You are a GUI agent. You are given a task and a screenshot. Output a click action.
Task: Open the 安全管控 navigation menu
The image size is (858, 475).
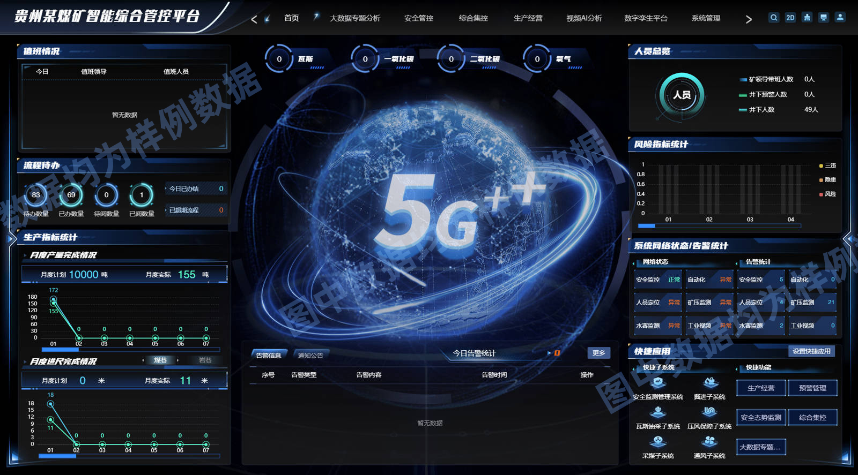click(418, 18)
